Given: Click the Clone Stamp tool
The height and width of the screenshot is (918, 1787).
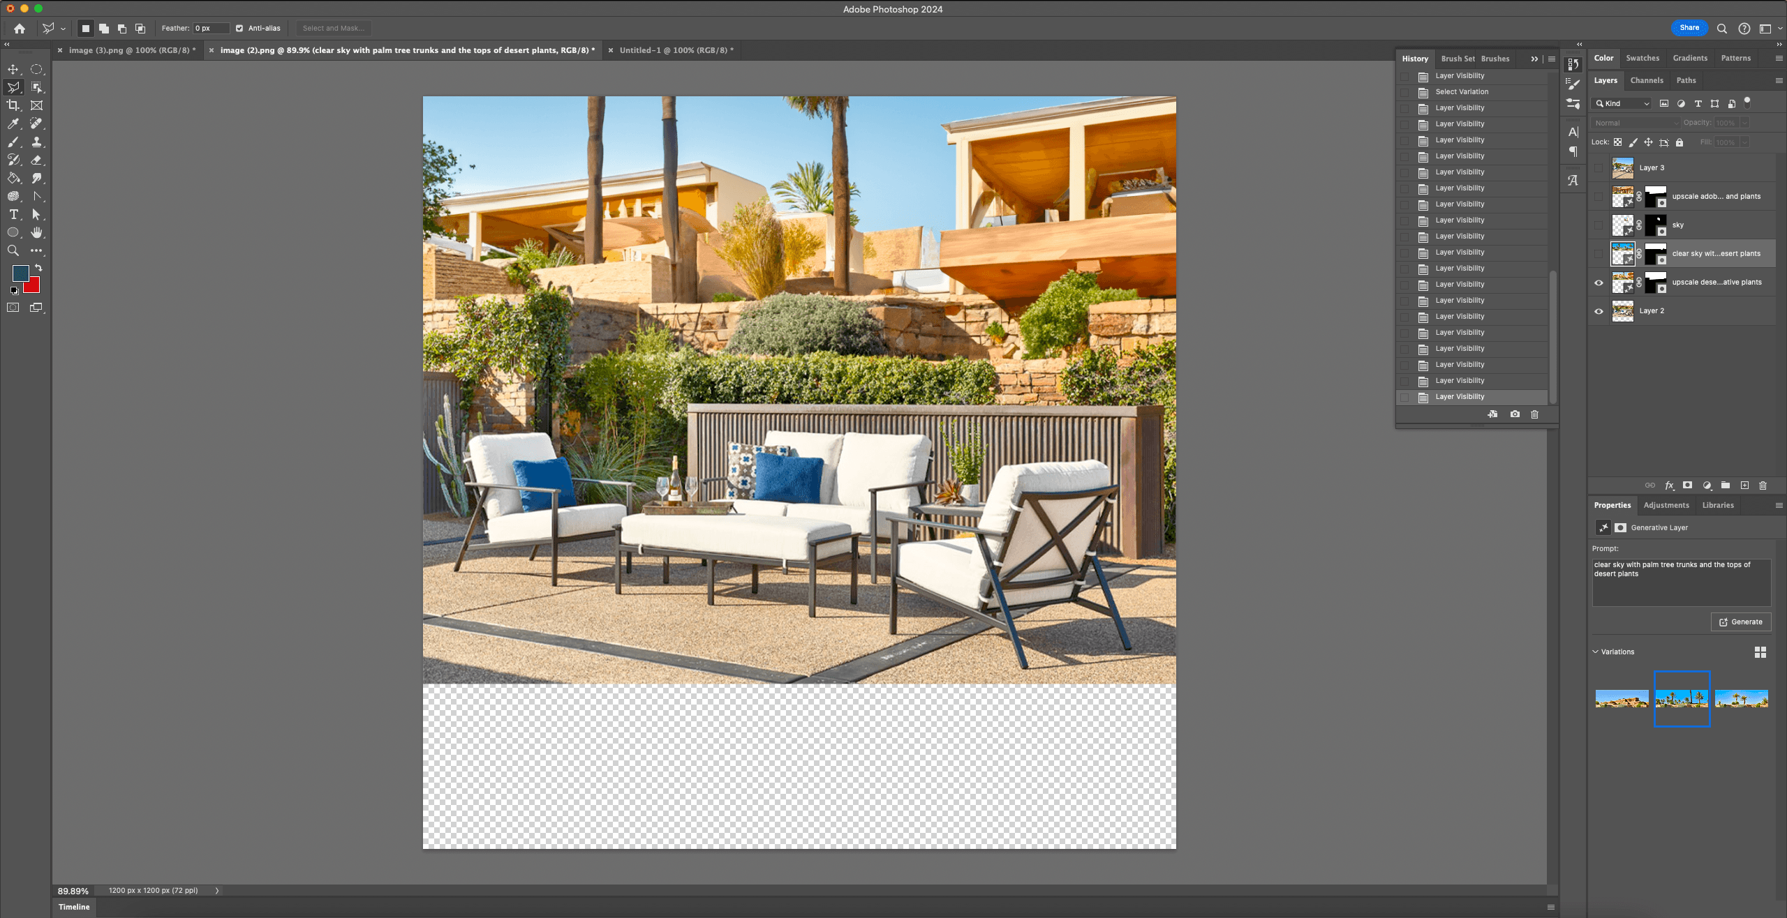Looking at the screenshot, I should [36, 142].
